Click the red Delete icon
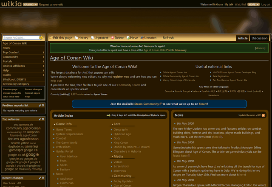 tap(113, 38)
